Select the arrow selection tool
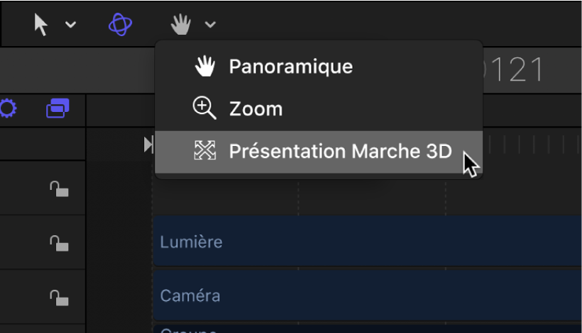Image resolution: width=582 pixels, height=333 pixels. (x=42, y=25)
